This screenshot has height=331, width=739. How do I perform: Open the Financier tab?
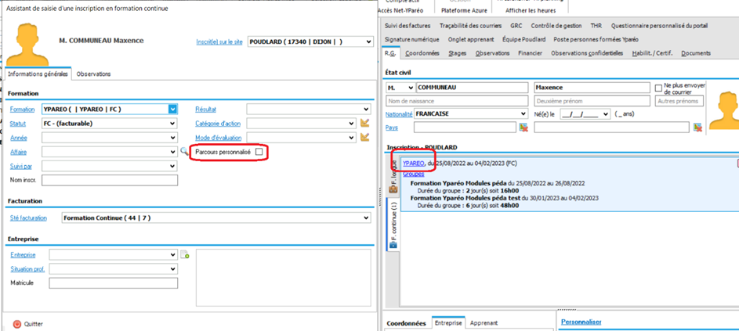pos(530,53)
